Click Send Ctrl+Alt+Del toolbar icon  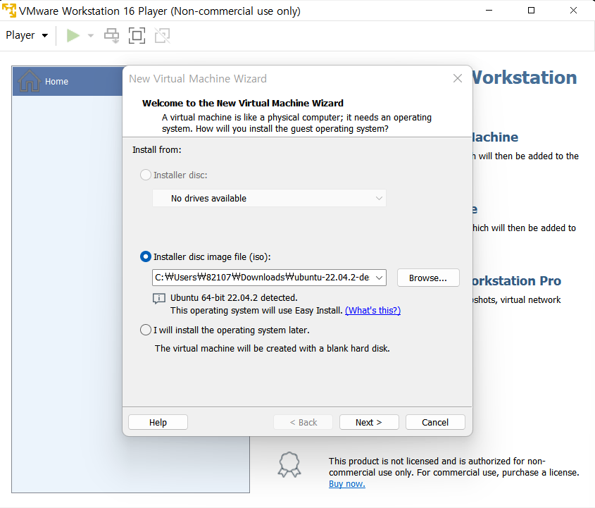[111, 36]
